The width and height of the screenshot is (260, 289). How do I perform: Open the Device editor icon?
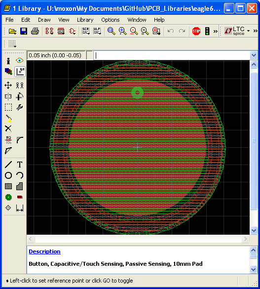tap(49, 31)
